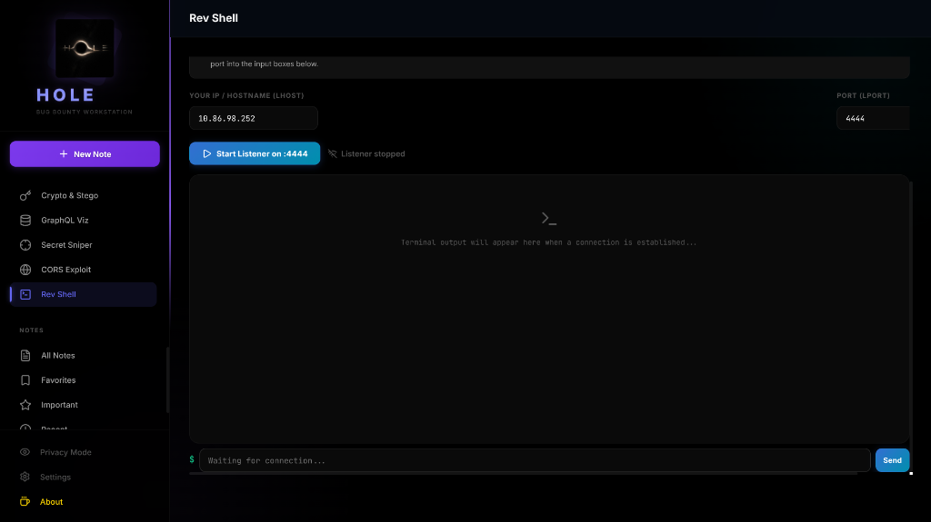Click the Listener stopped wifi-off icon
Screen dimensions: 931x522
333,153
